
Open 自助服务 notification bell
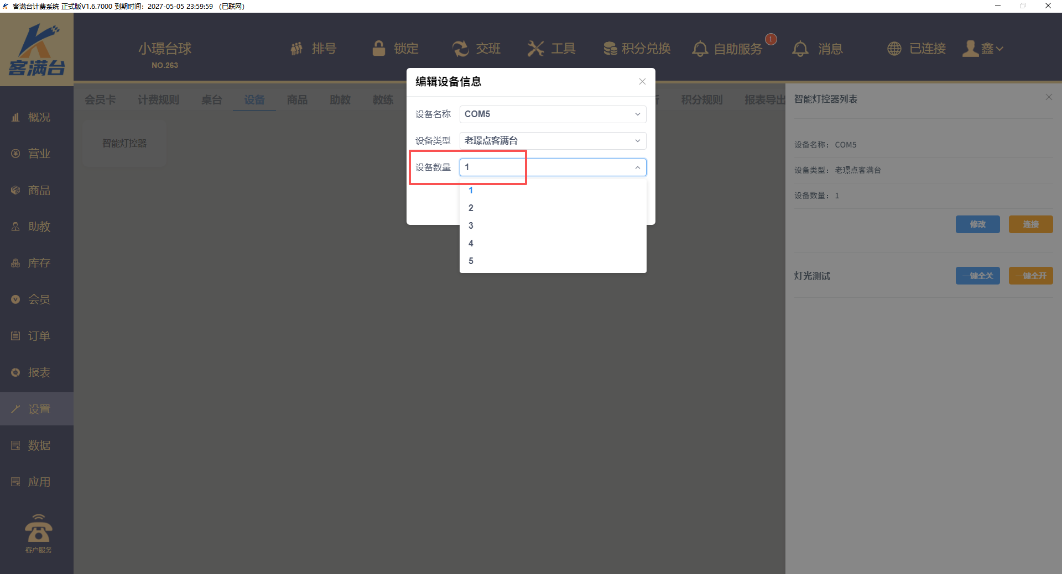(x=700, y=49)
